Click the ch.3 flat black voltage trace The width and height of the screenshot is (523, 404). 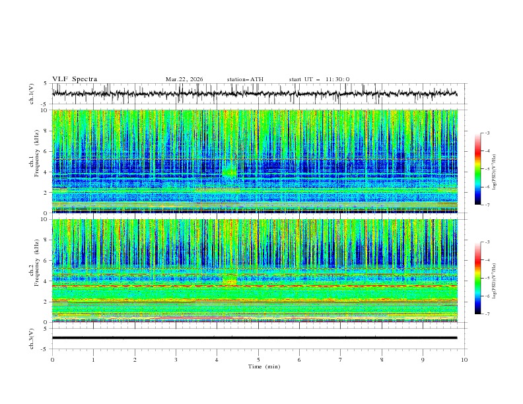pos(254,338)
